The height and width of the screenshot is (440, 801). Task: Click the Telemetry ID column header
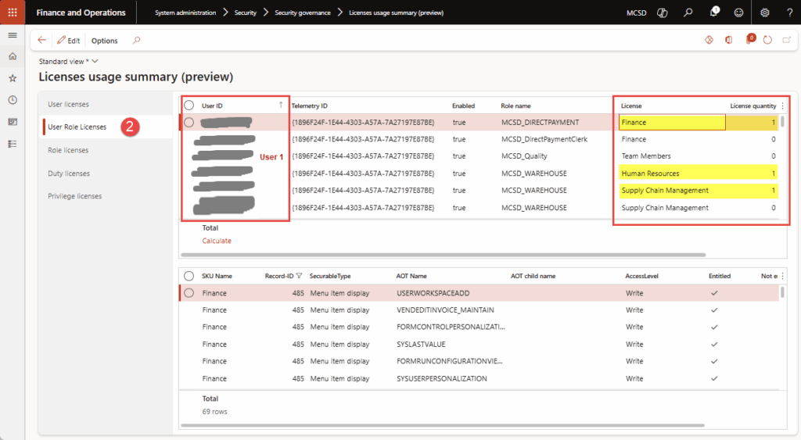[x=310, y=106]
